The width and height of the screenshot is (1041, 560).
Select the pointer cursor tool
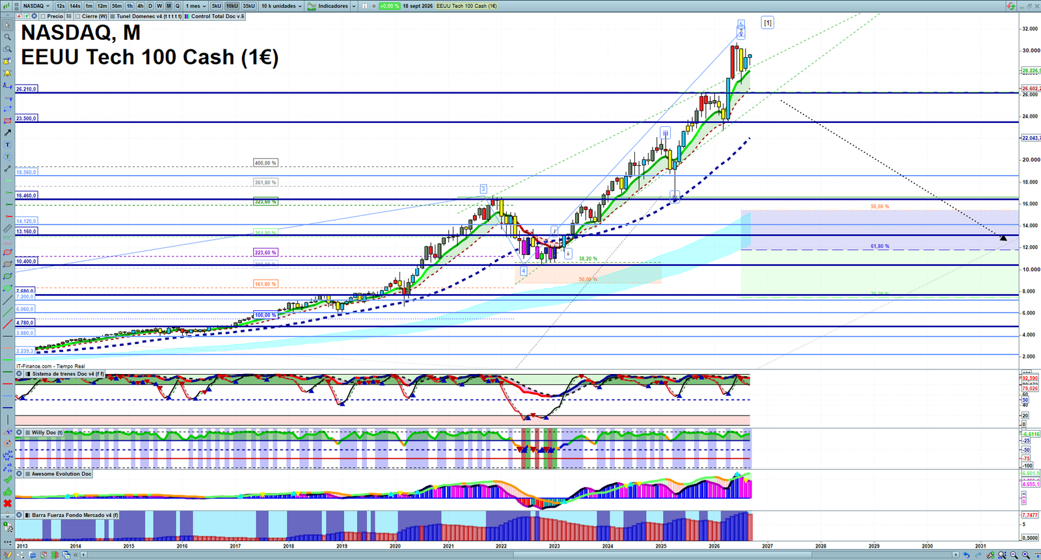click(x=8, y=25)
